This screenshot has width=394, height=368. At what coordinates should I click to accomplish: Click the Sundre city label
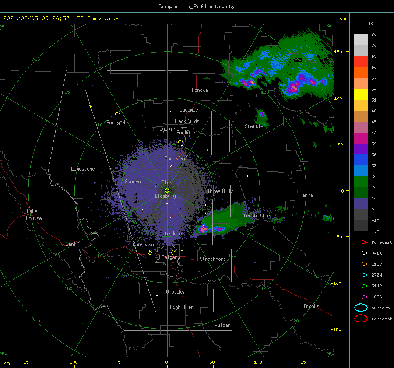click(133, 181)
